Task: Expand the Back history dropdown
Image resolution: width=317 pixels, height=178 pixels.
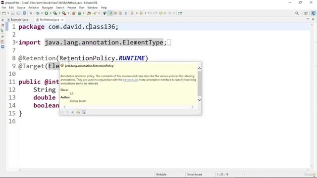Action: click(165, 13)
